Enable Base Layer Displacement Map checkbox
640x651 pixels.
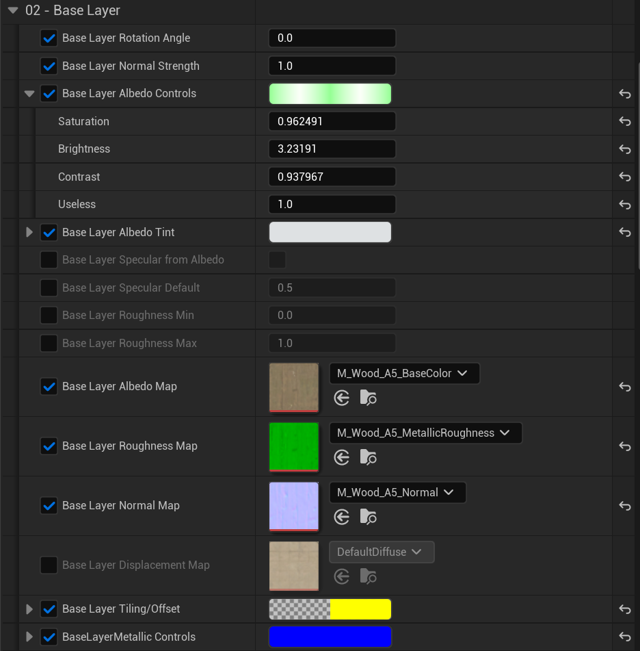49,565
